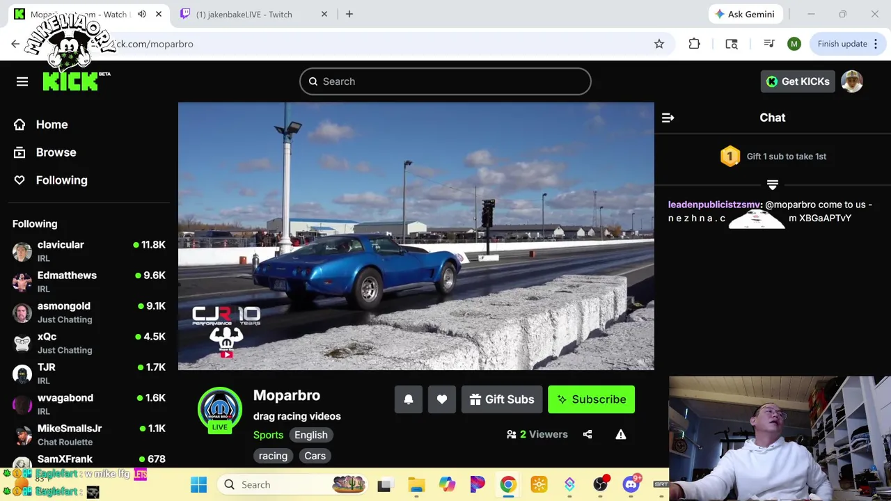Switch to Chrome on the taskbar

[508, 484]
